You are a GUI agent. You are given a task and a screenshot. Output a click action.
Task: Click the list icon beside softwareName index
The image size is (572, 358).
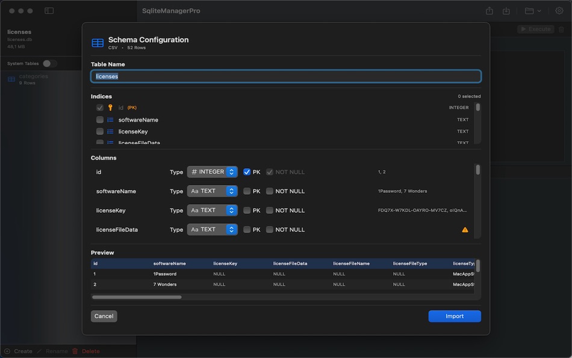point(110,119)
